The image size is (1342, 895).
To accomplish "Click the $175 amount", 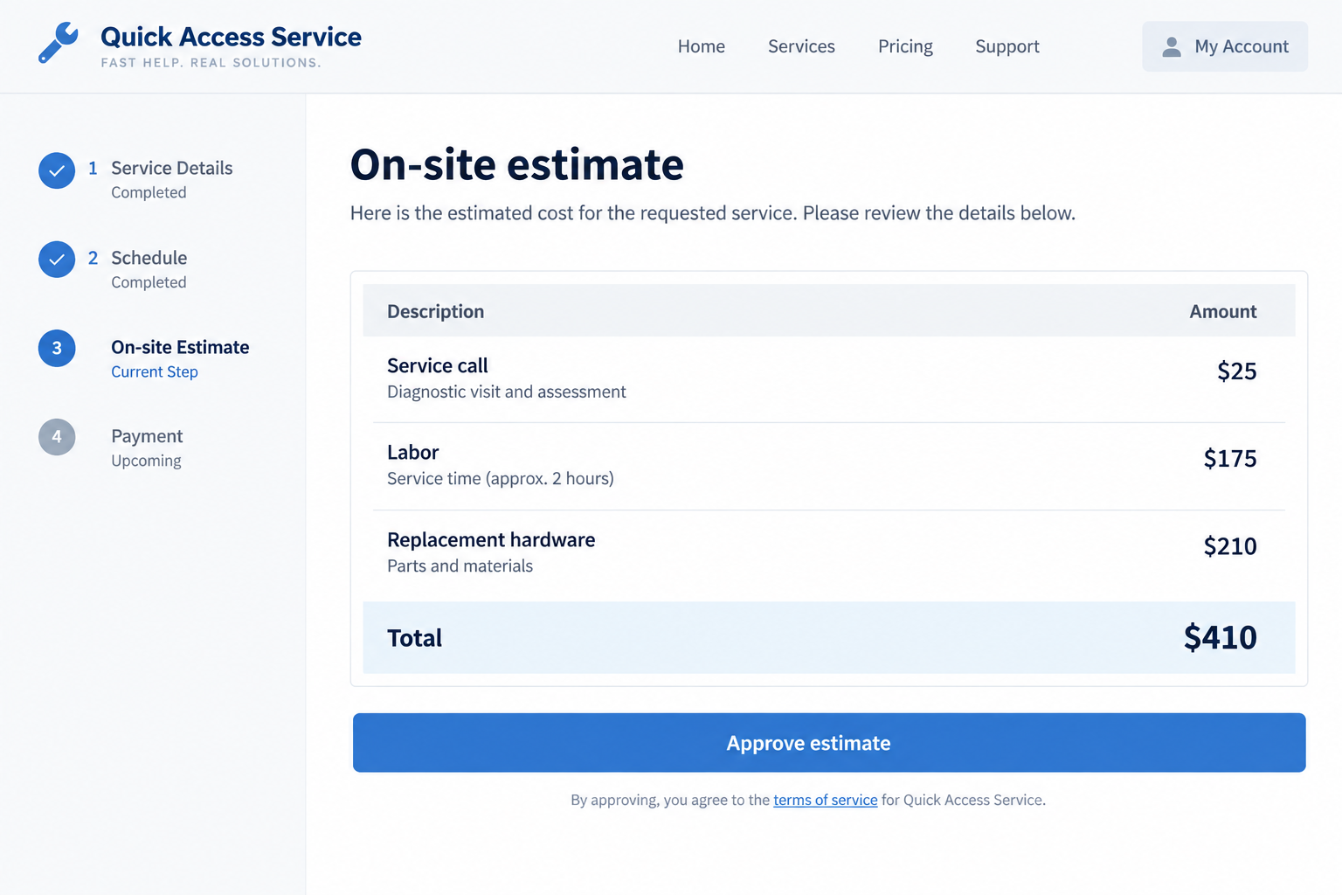I will tap(1230, 459).
